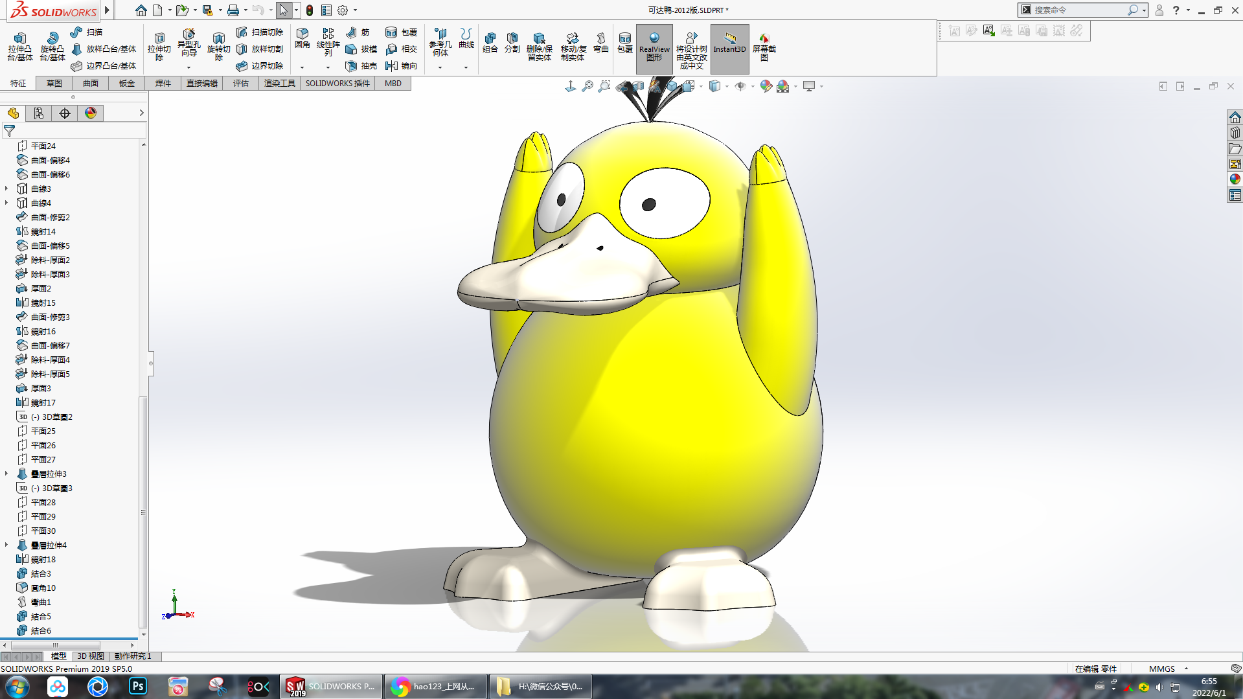Image resolution: width=1243 pixels, height=699 pixels.
Task: Switch to the 钣金 sheet metal tab
Action: 127,84
